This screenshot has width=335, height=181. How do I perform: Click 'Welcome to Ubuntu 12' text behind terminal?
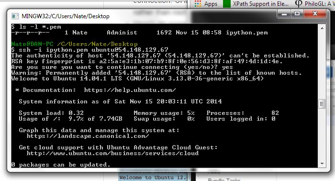(x=153, y=178)
